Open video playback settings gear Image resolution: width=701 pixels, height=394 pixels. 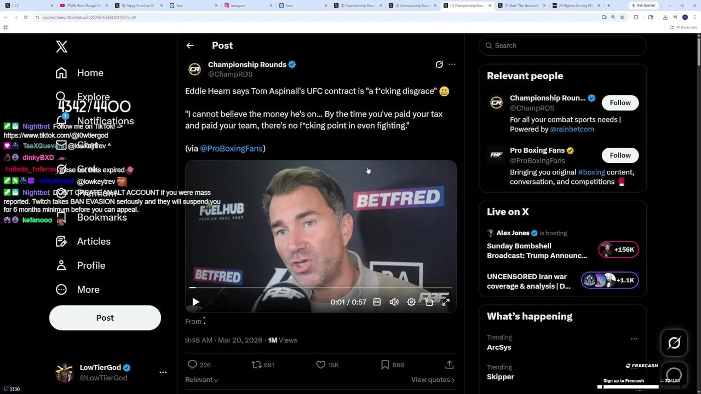point(411,302)
